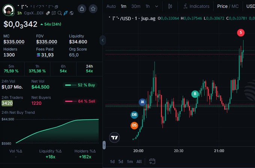This screenshot has height=168, width=255.
Task: Open the Indicators menu
Action: pyautogui.click(x=196, y=6)
